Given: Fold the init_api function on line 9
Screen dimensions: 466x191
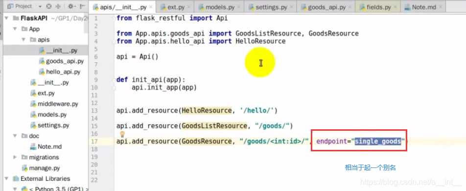Looking at the screenshot, I should point(114,80).
